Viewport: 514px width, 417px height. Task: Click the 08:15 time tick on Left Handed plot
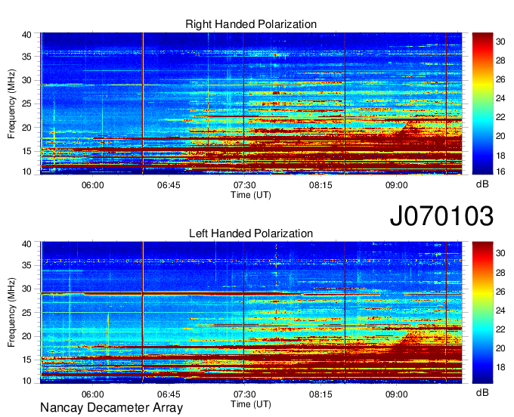(x=320, y=394)
